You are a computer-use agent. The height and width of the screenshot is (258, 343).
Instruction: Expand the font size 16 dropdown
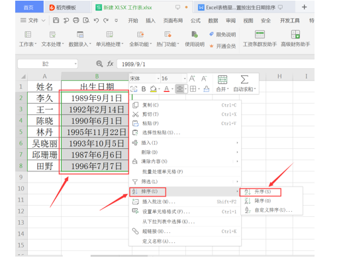tap(185, 79)
